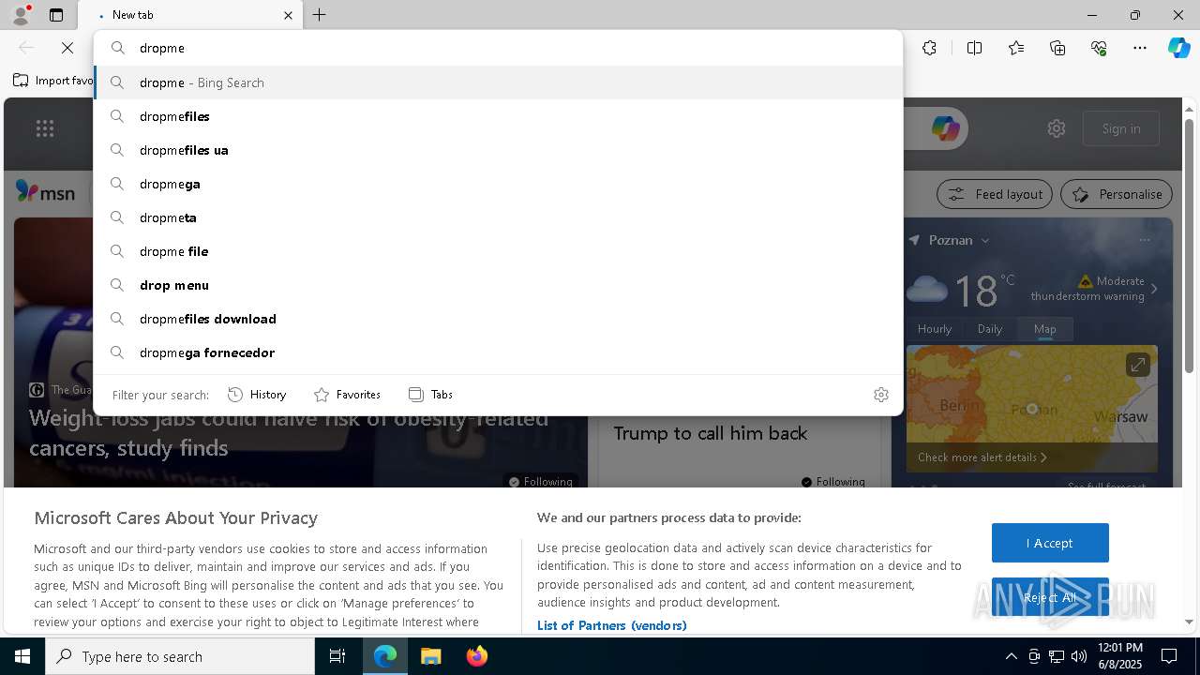The width and height of the screenshot is (1200, 675).
Task: Open a new tab with plus button
Action: tap(320, 15)
